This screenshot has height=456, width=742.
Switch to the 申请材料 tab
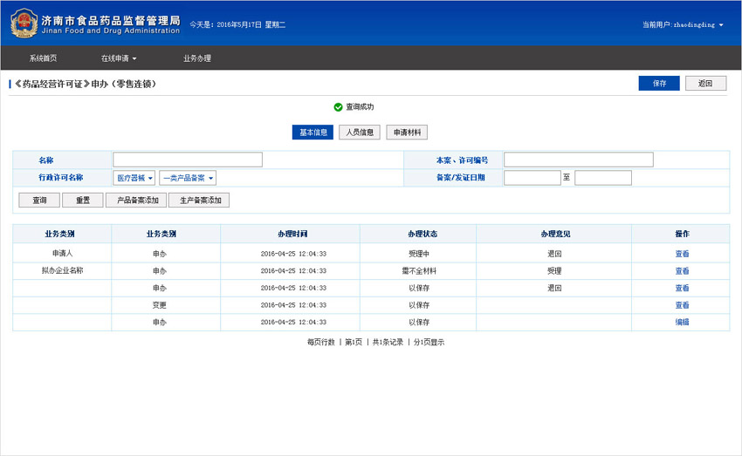point(407,133)
